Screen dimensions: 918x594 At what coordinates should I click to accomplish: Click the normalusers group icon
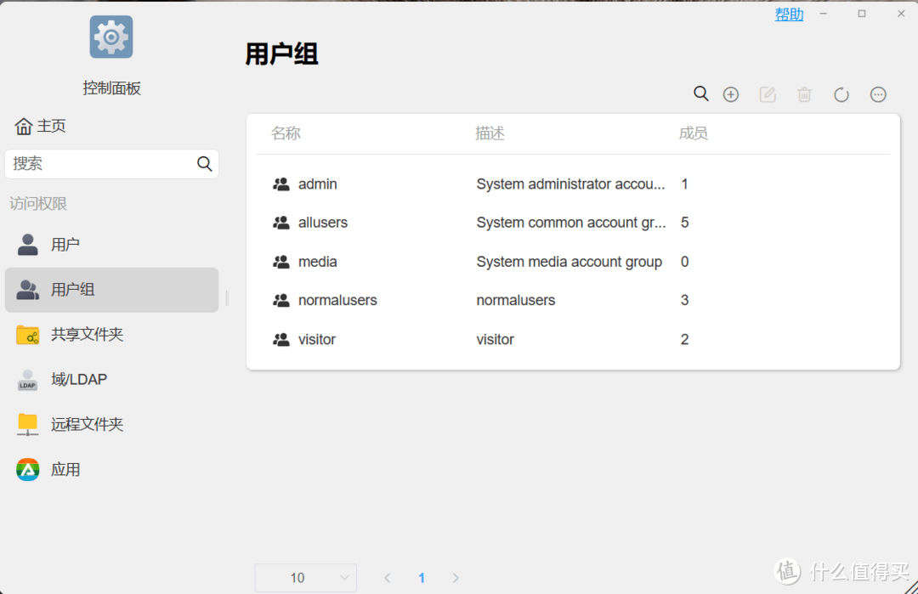tap(281, 300)
